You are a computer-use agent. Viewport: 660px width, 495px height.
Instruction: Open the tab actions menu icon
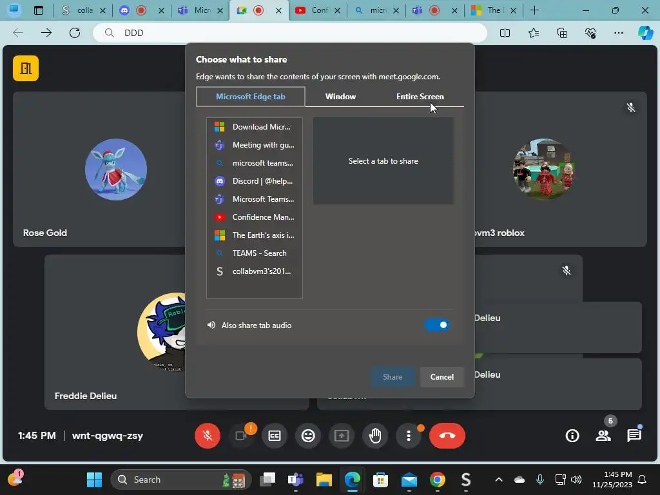(38, 10)
